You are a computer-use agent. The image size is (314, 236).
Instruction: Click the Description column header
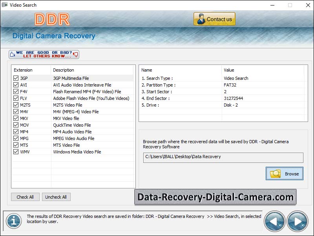tap(64, 70)
